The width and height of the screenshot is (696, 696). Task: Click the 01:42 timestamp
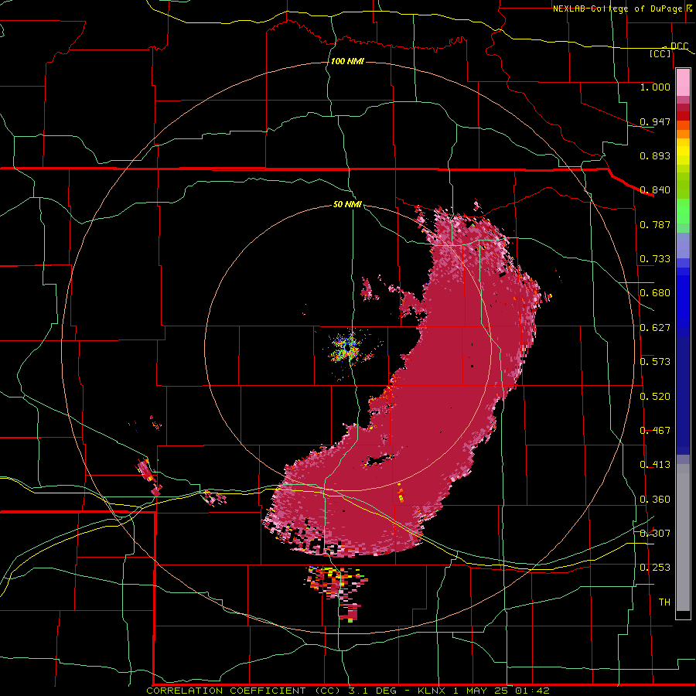pyautogui.click(x=533, y=691)
